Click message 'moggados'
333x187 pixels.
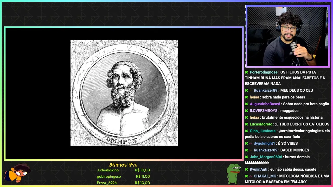[x=289, y=111]
